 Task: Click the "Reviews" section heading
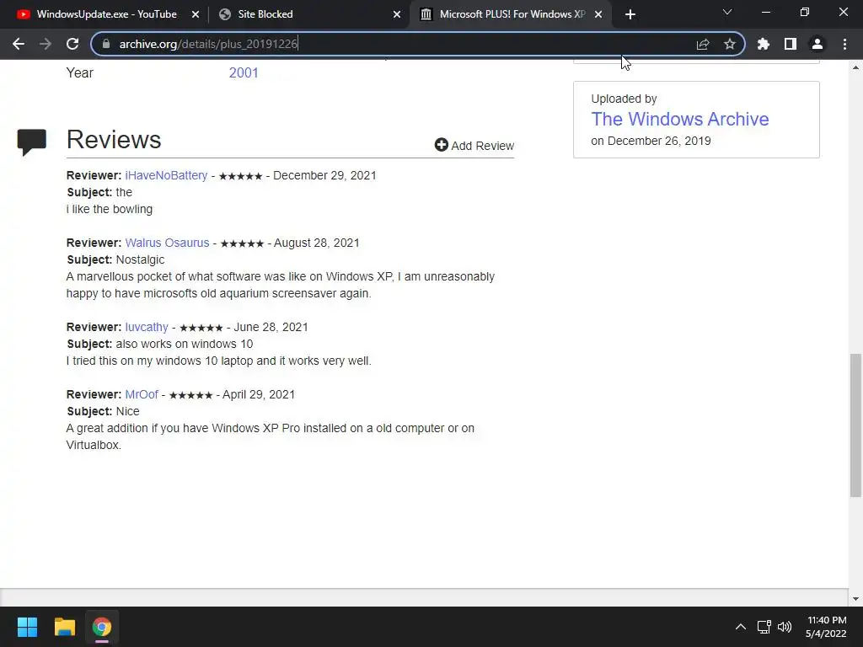pyautogui.click(x=114, y=140)
